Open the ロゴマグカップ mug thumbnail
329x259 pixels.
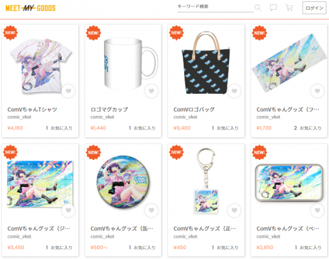point(131,63)
